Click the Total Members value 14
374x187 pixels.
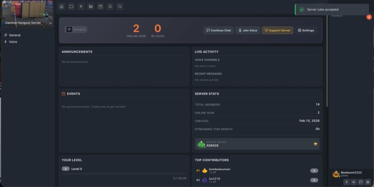(318, 104)
